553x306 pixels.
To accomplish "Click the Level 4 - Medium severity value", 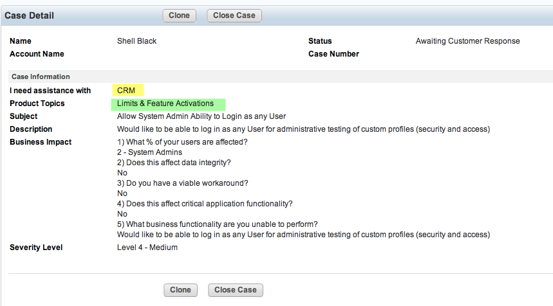I will 147,248.
